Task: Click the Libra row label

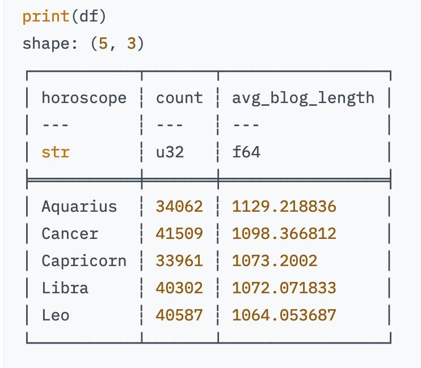Action: [65, 288]
